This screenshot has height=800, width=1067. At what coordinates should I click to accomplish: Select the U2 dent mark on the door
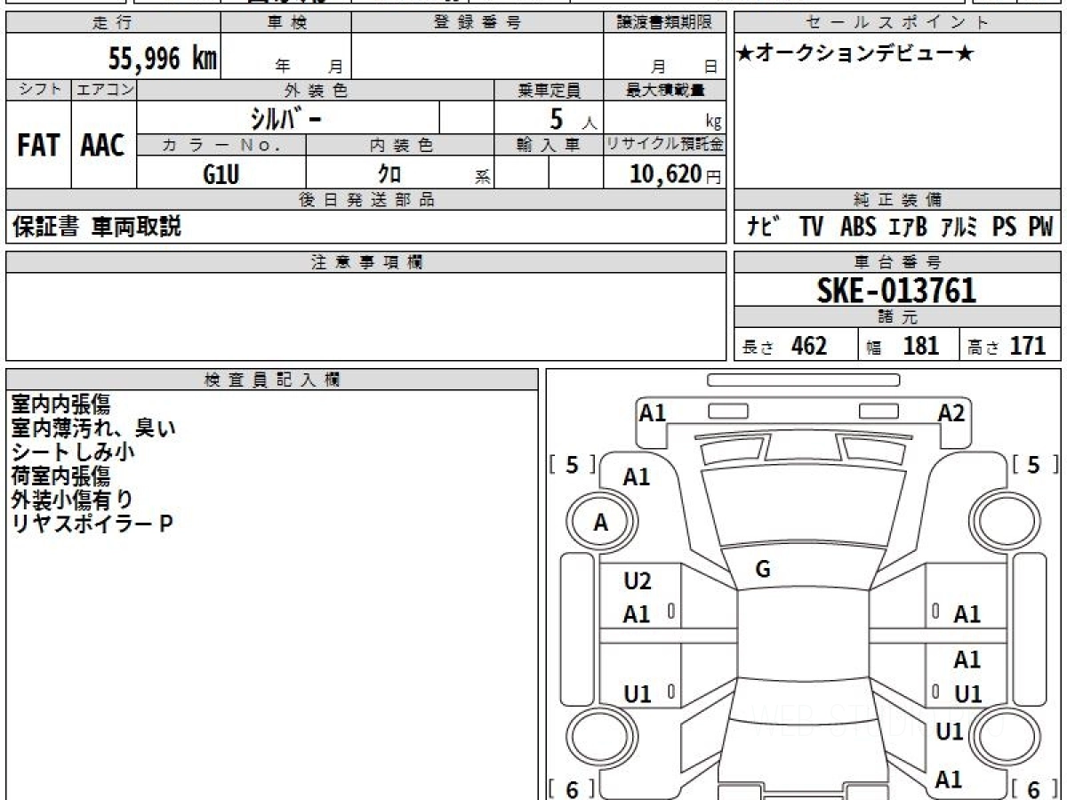(x=637, y=581)
